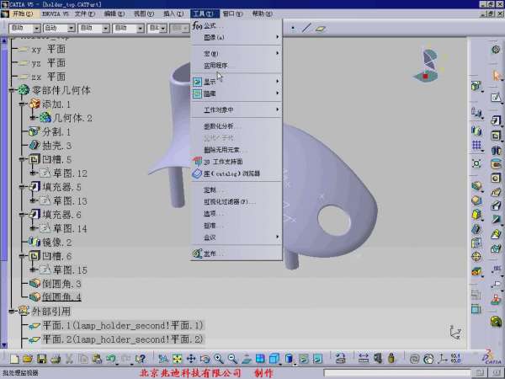Click the Cut scissors icon

pyautogui.click(x=69, y=359)
